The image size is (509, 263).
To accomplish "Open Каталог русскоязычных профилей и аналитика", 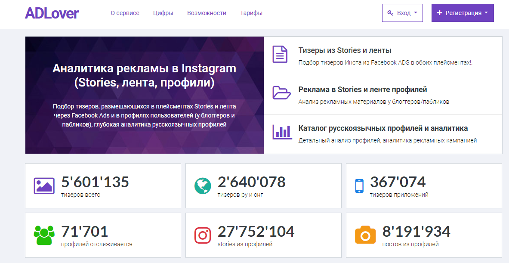I will click(x=383, y=128).
